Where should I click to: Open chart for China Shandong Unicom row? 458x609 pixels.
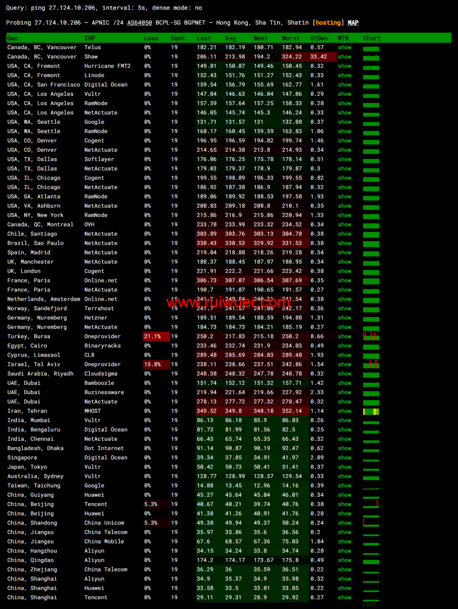coord(371,523)
